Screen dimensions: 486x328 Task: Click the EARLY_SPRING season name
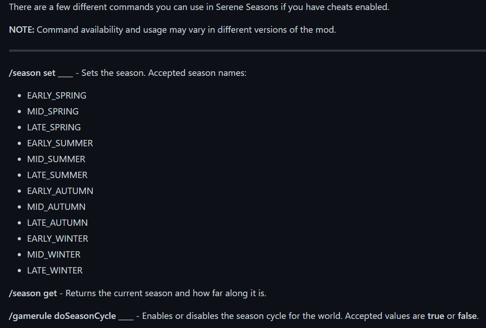click(x=56, y=95)
